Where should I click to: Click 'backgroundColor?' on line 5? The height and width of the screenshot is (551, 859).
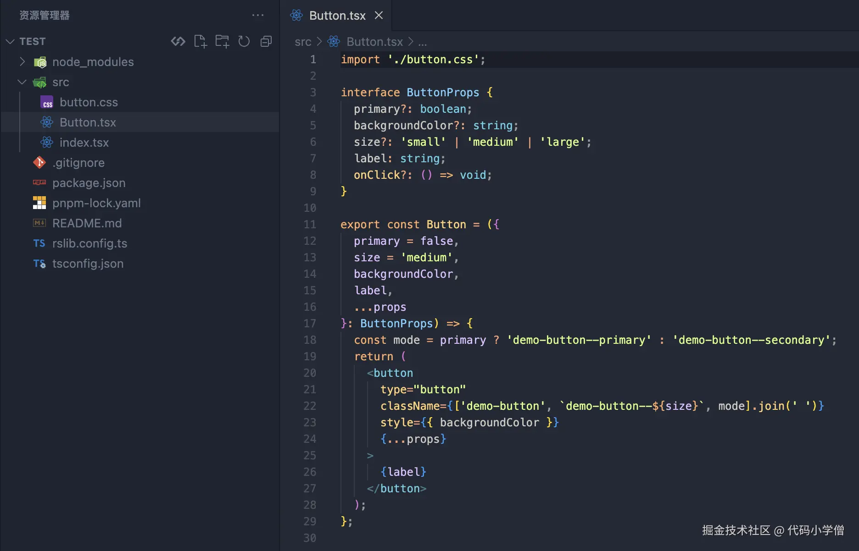click(407, 126)
